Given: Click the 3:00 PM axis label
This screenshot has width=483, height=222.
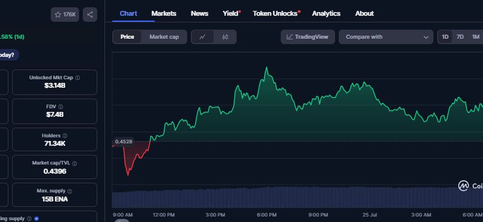Looking at the screenshot, I should pyautogui.click(x=216, y=215).
